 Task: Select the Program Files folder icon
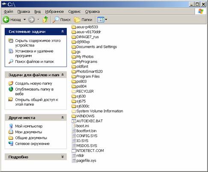(74, 77)
